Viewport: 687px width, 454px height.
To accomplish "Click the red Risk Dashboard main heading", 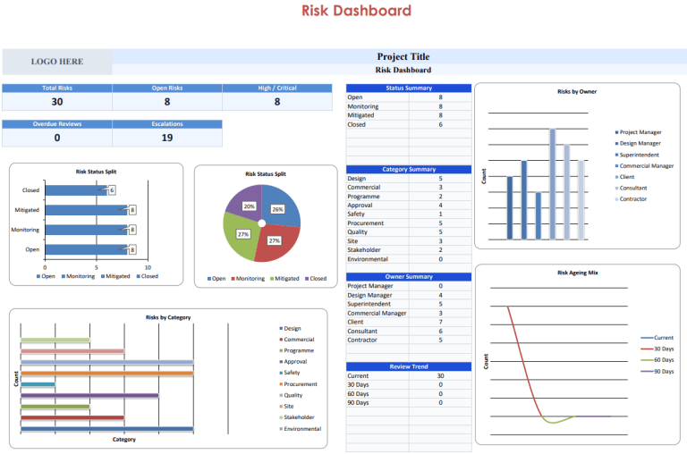I will 356,11.
